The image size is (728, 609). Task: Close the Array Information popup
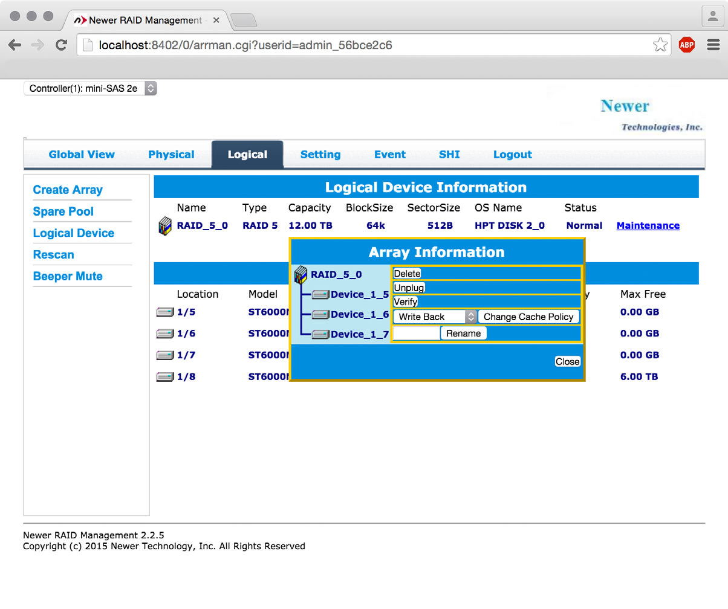tap(567, 361)
